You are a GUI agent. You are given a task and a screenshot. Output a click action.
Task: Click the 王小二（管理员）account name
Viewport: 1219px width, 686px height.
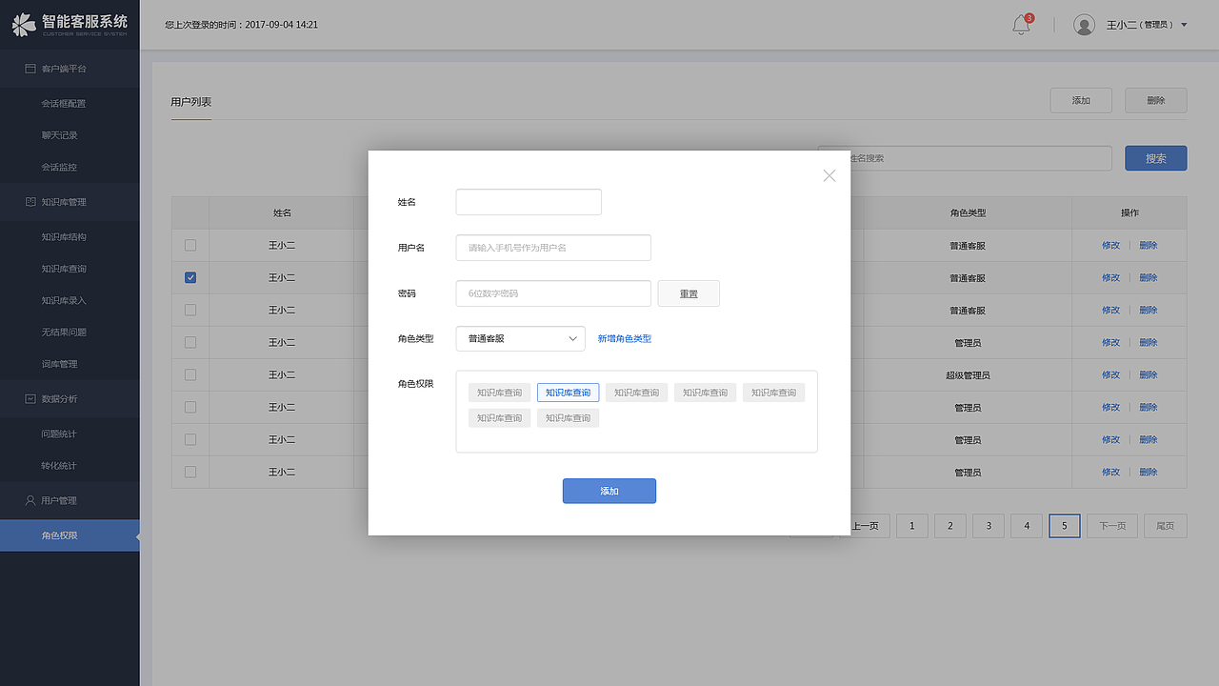coord(1140,25)
